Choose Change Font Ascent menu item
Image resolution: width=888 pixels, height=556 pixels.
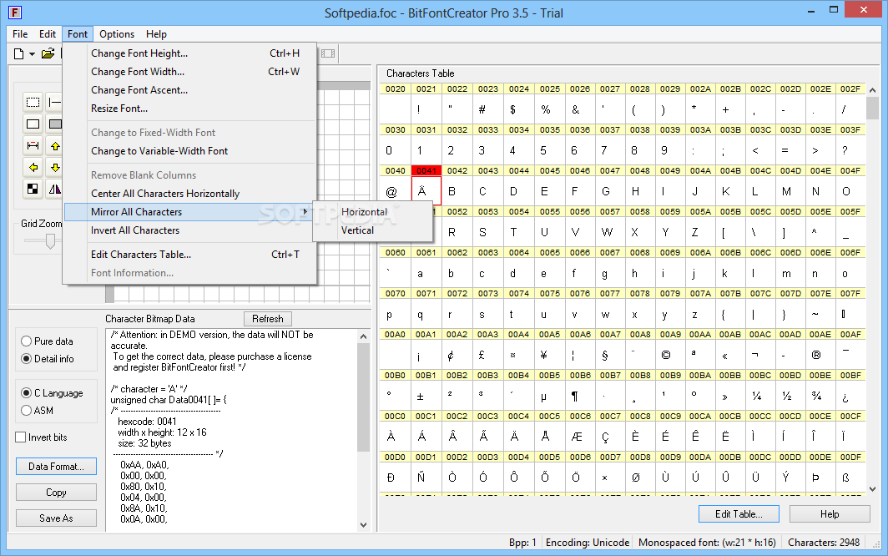click(189, 90)
